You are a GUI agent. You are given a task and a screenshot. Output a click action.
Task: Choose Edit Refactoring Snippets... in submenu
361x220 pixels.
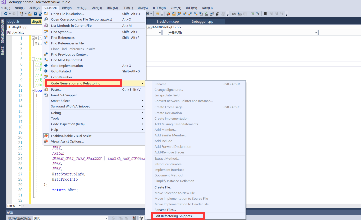point(195,216)
